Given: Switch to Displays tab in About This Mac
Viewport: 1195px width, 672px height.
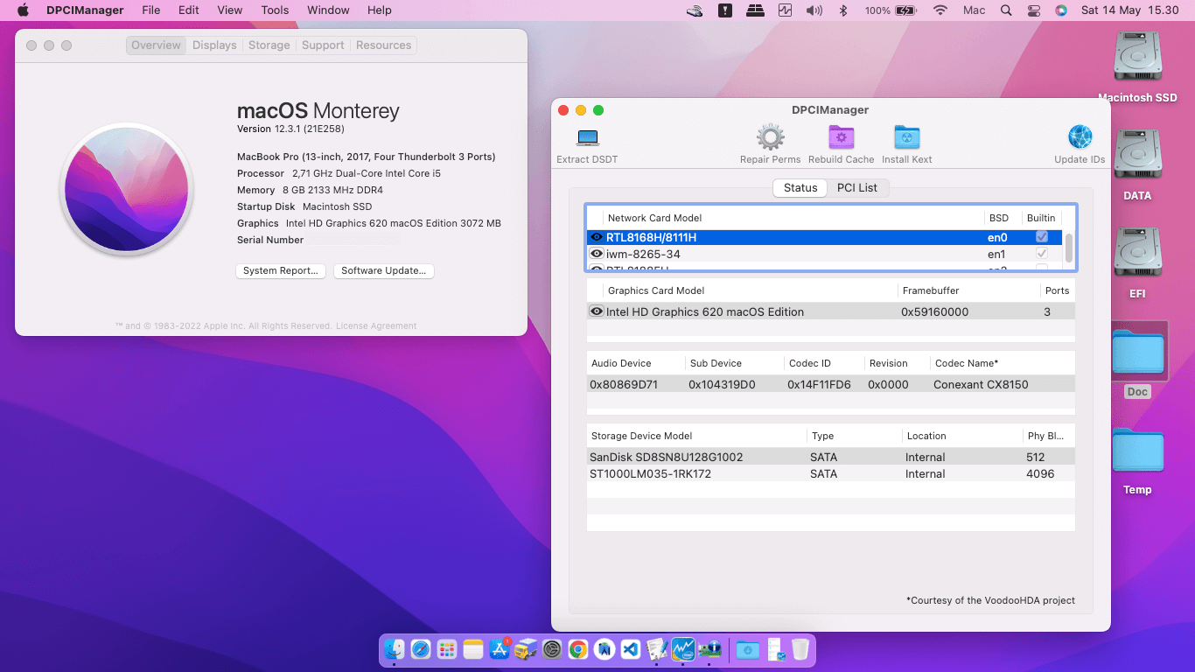Looking at the screenshot, I should tap(214, 45).
